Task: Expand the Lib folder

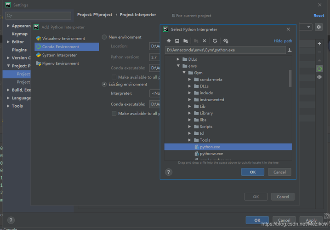Action: coord(190,106)
